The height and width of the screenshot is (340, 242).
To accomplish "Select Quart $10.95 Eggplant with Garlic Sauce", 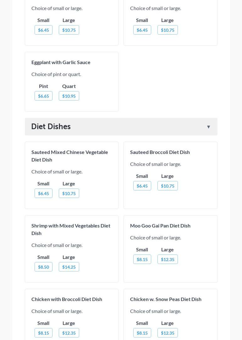I will pos(69,96).
